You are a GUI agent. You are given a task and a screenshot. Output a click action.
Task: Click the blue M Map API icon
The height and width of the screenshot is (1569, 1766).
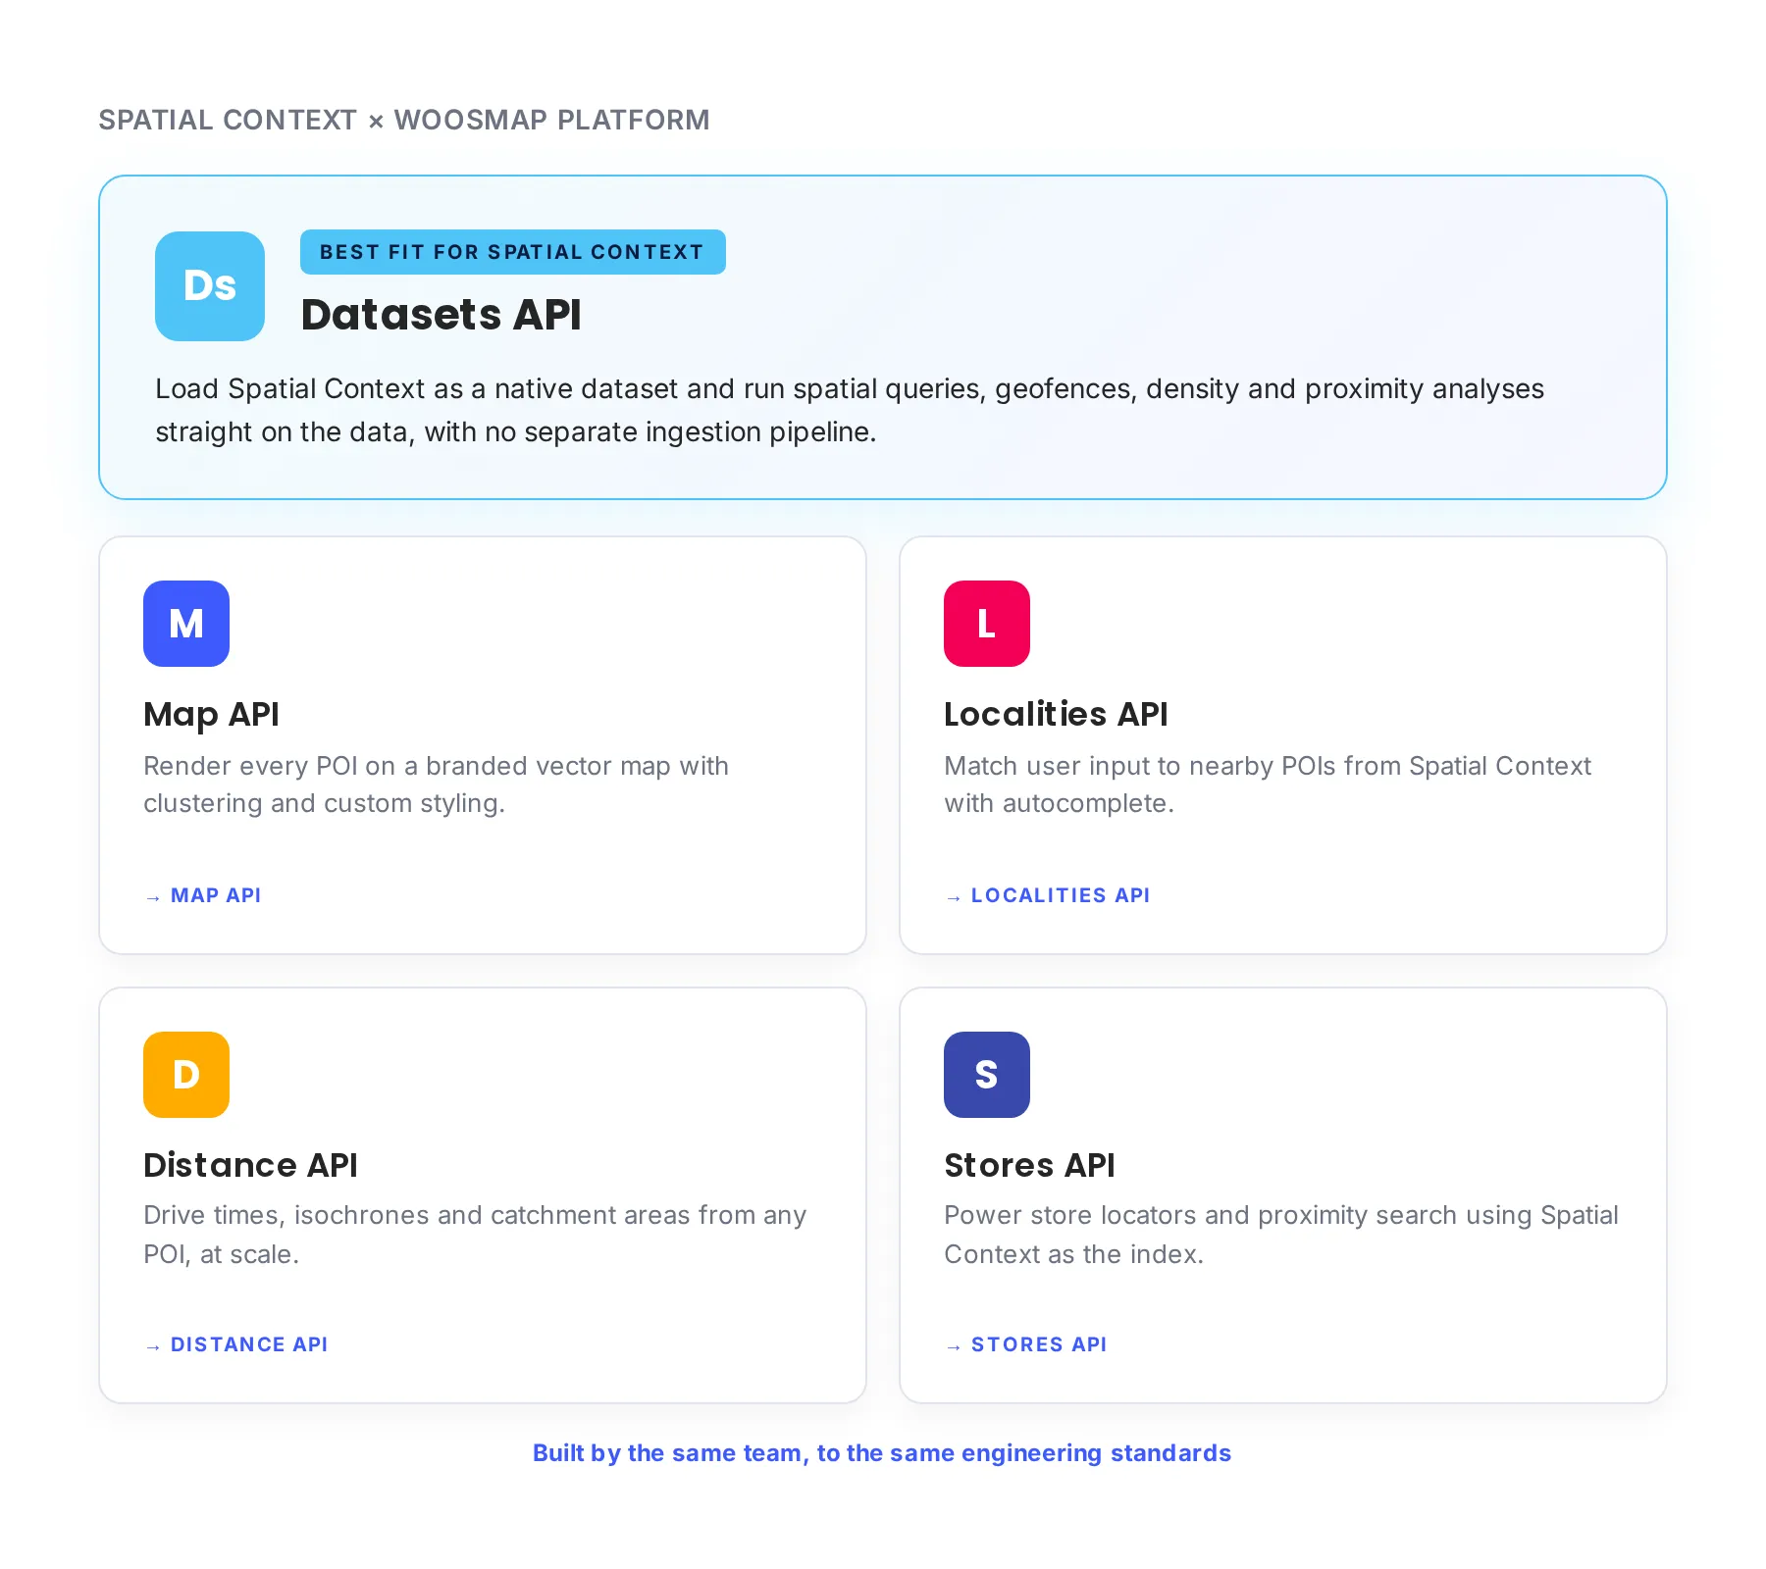186,624
